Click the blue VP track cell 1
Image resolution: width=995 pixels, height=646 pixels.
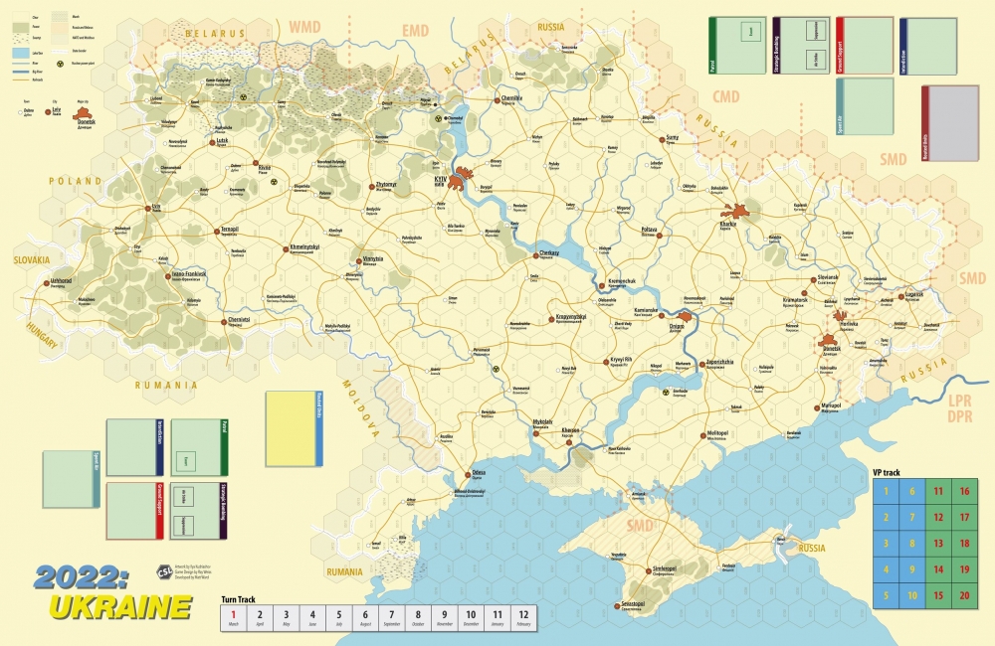pyautogui.click(x=887, y=491)
